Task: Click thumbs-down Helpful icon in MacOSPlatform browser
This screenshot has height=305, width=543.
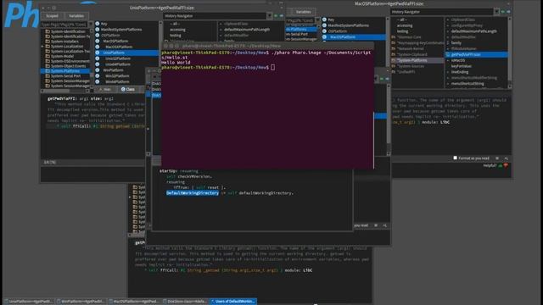Action: (506, 166)
